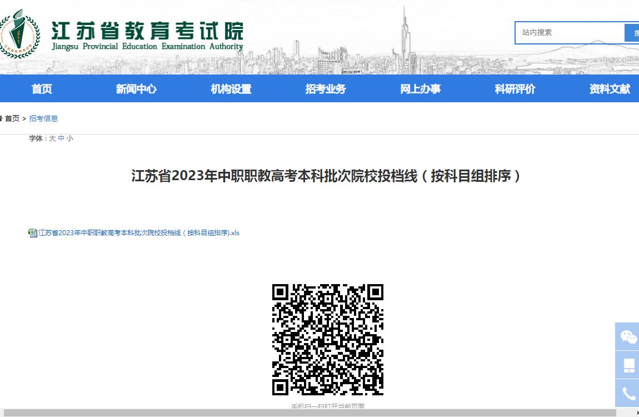Click the scrollbar right arrow
Screen dimensions: 639x417
(x=637, y=413)
